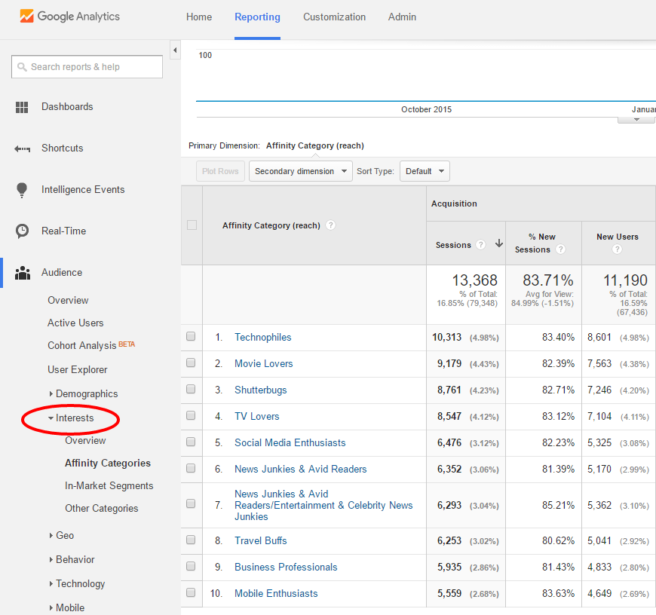Image resolution: width=656 pixels, height=615 pixels.
Task: Open help for Affinity Category column
Action: click(330, 225)
